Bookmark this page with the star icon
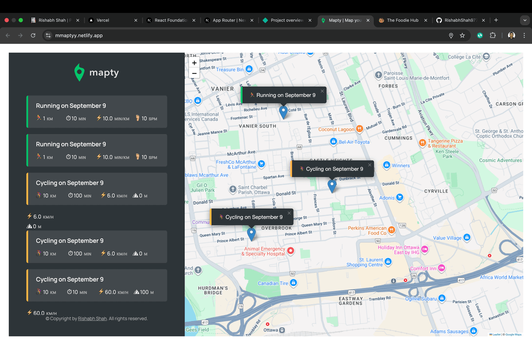 point(462,35)
